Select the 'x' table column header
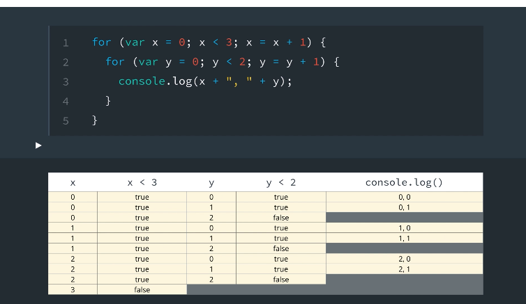Viewport: 526px width, 304px height. [x=73, y=182]
